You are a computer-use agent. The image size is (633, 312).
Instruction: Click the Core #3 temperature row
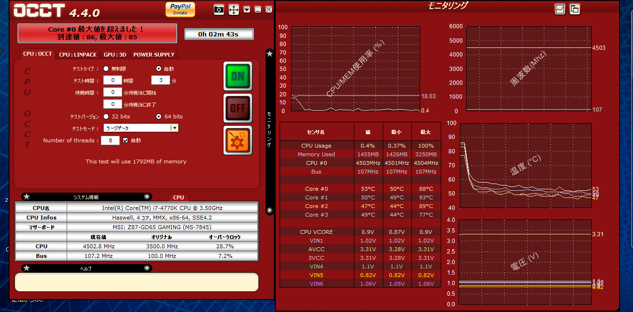[x=360, y=215]
